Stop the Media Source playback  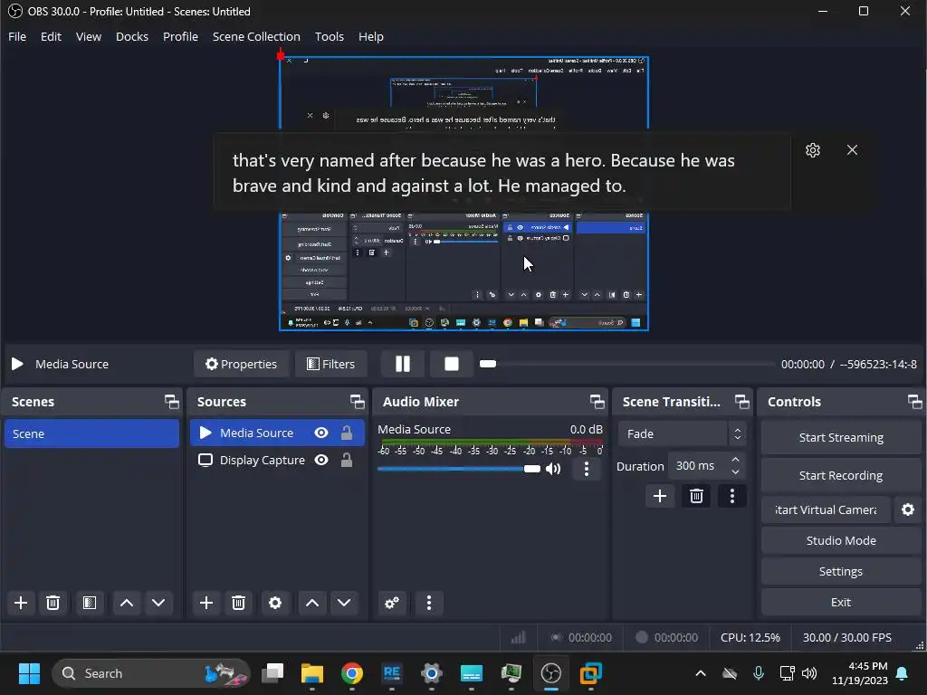pyautogui.click(x=452, y=364)
